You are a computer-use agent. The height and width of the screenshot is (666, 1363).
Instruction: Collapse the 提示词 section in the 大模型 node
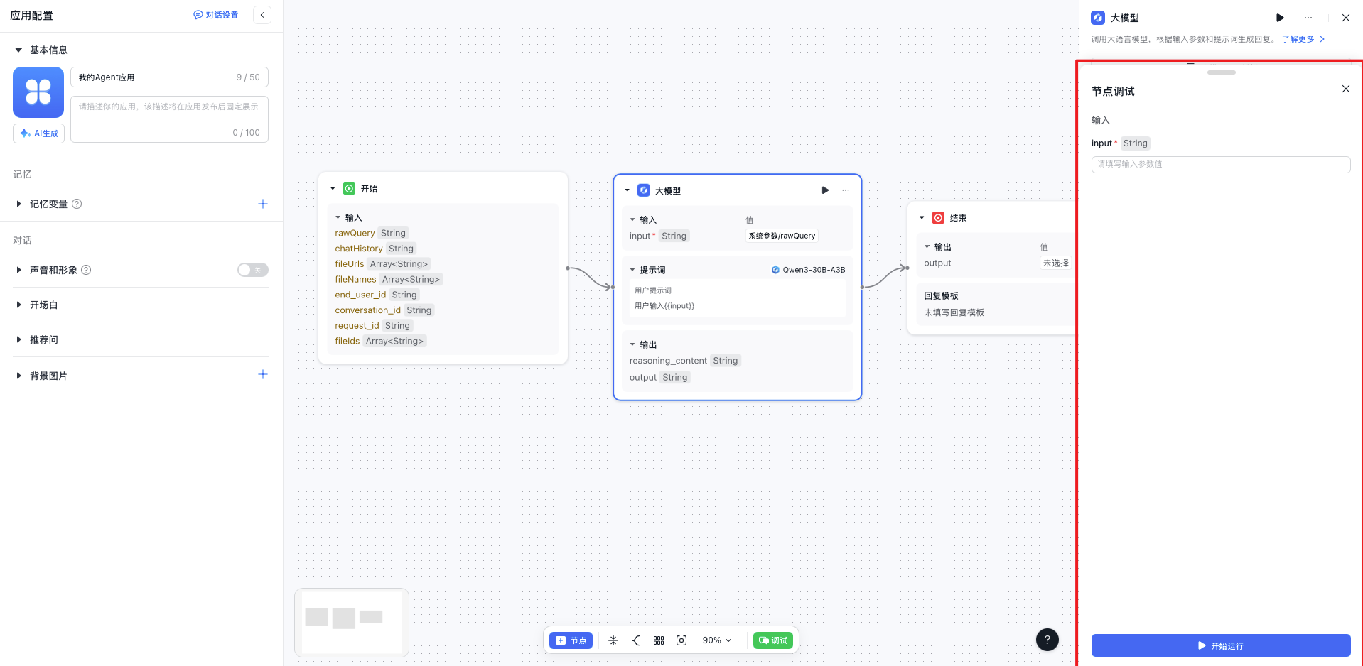632,270
